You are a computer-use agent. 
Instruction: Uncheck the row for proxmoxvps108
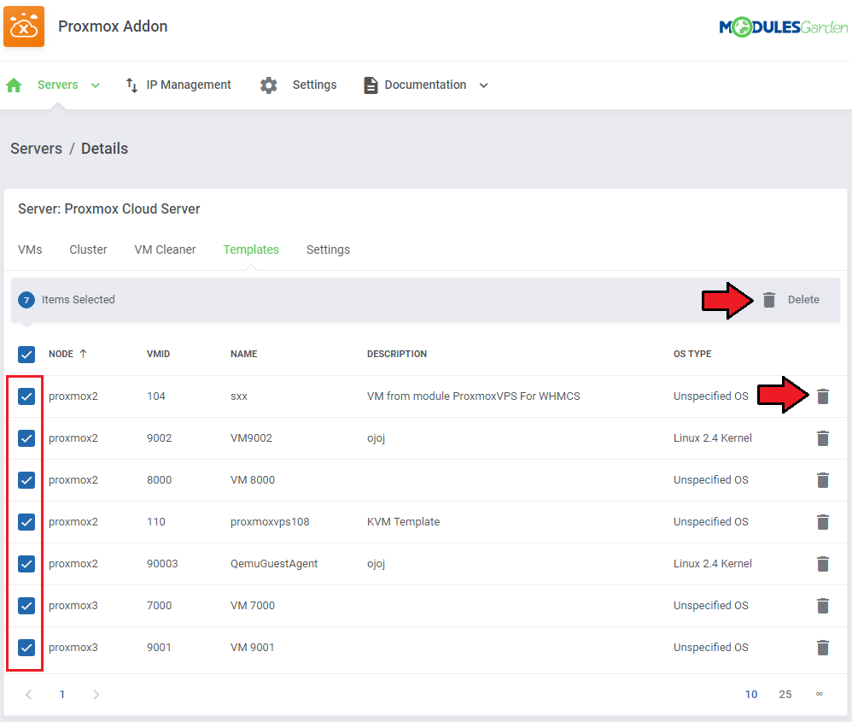(x=26, y=522)
